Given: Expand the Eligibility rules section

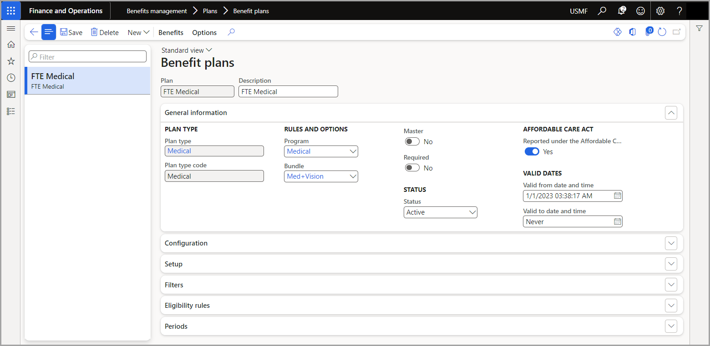Looking at the screenshot, I should tap(671, 305).
